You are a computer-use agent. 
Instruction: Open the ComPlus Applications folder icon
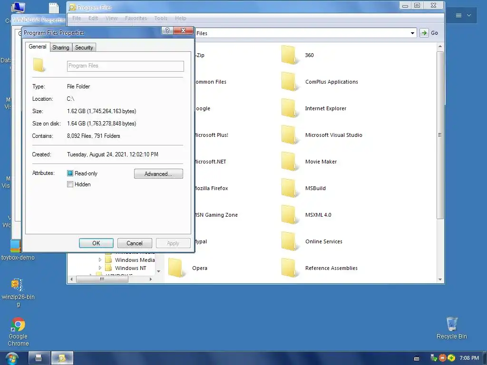[x=290, y=82]
